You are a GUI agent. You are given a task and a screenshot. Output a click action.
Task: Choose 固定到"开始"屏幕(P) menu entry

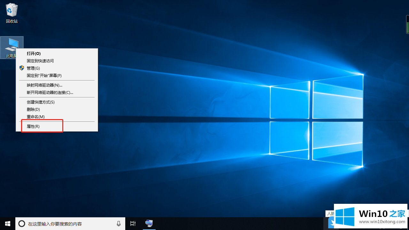pyautogui.click(x=57, y=75)
